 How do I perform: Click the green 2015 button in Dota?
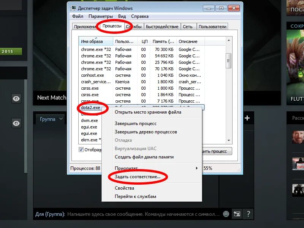coord(11,52)
